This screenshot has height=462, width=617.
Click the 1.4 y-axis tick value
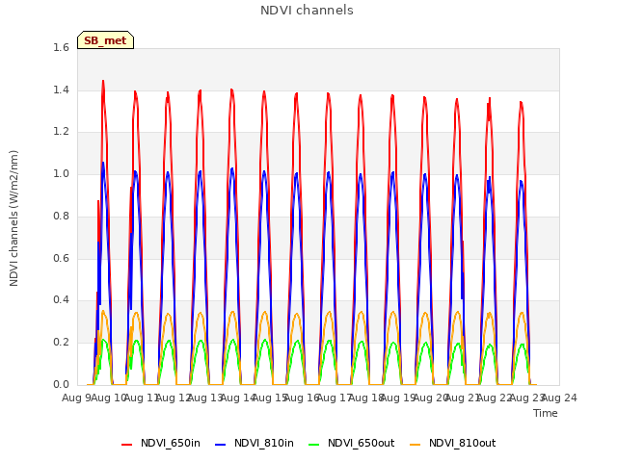click(61, 90)
